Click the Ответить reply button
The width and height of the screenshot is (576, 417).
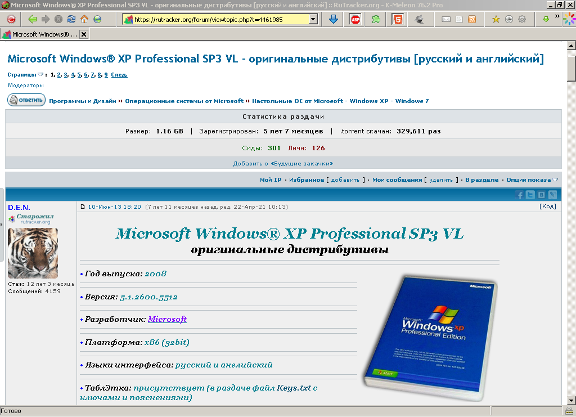pos(26,100)
